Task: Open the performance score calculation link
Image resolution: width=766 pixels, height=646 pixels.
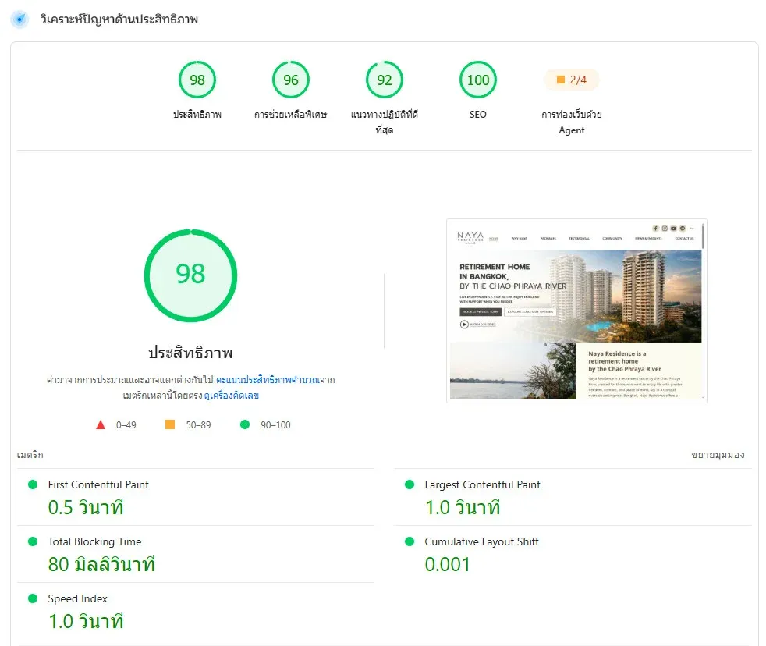Action: 268,380
